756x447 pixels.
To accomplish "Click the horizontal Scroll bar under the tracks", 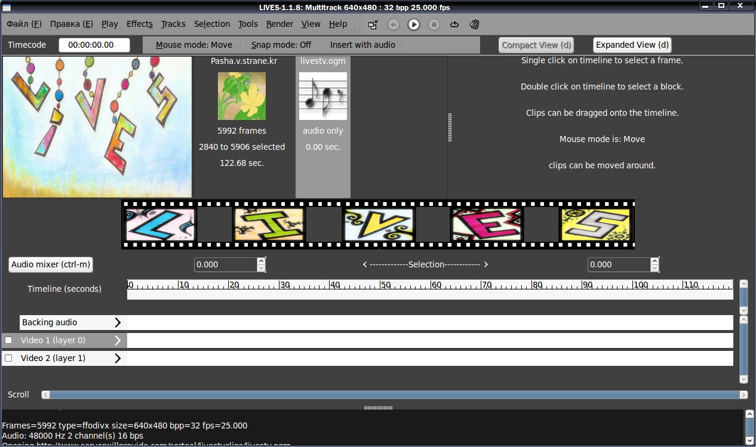I will [x=394, y=394].
